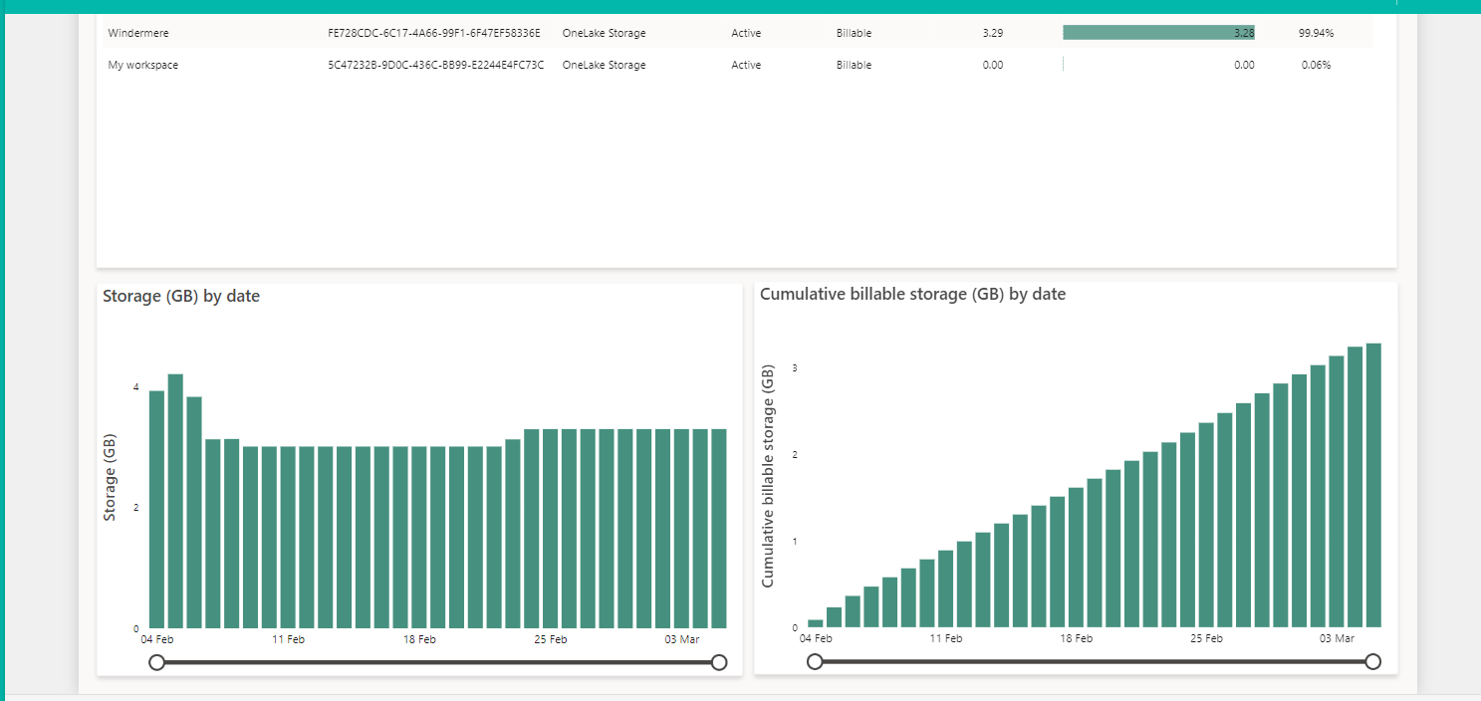This screenshot has height=701, width=1481.
Task: Click vertical Cumulative billable storage (GB) axis title
Action: click(x=768, y=475)
